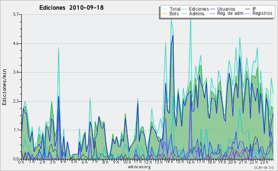This screenshot has width=278, height=171.
Task: Click the chart title "Ediciones 2010-09-18"
Action: click(71, 8)
